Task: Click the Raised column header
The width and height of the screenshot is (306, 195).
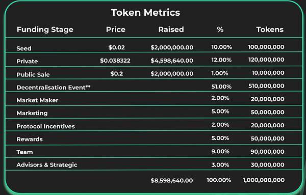Action: pyautogui.click(x=171, y=30)
